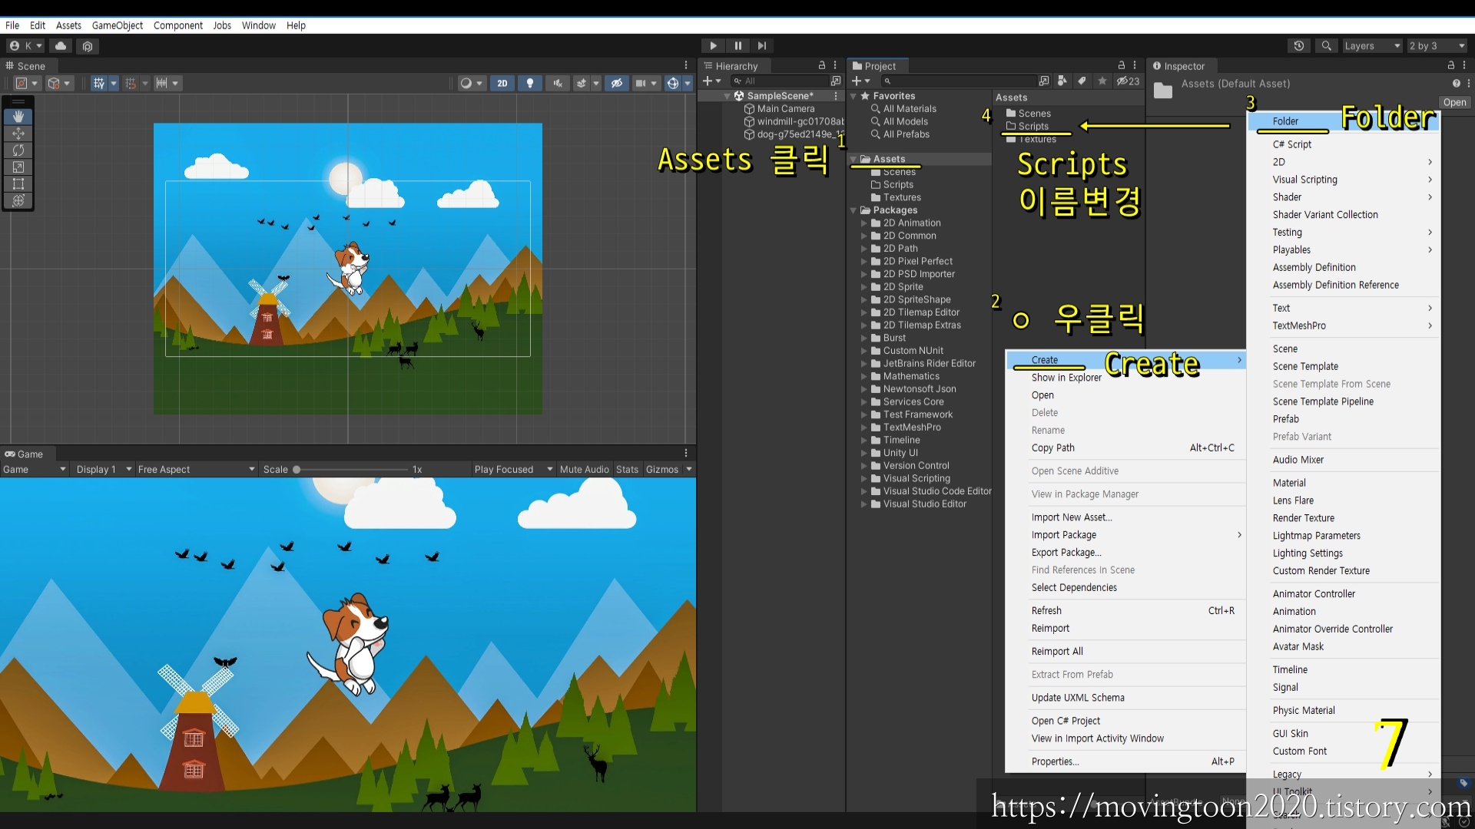The width and height of the screenshot is (1475, 829).
Task: Open the Inspector help icon
Action: (x=1456, y=84)
